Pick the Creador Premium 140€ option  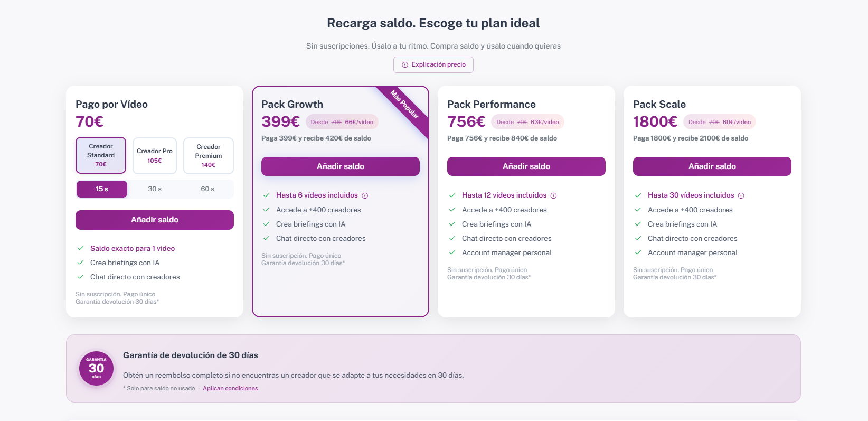(x=209, y=155)
